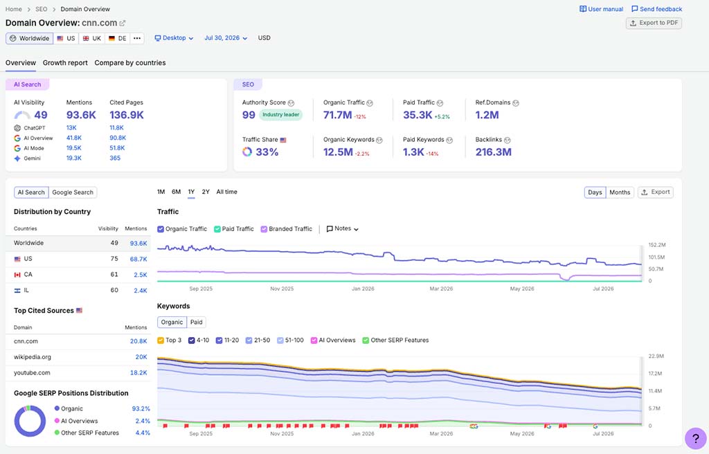Screen dimensions: 709x454
Task: Click the Canada flag in CA row
Action: click(x=17, y=275)
